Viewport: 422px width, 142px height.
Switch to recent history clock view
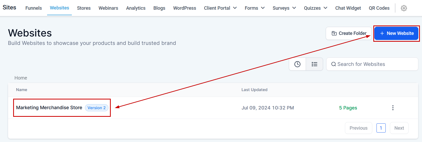297,64
